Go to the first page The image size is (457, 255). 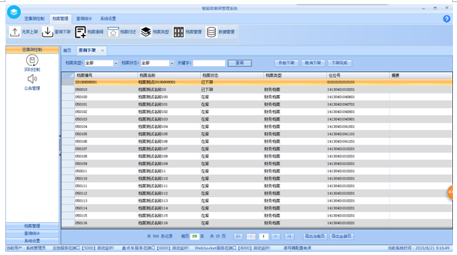point(238,236)
